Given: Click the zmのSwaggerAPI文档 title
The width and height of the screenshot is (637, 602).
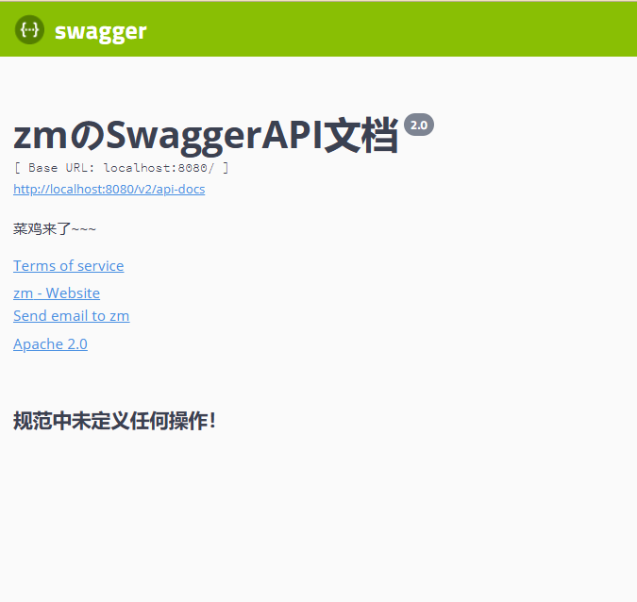Looking at the screenshot, I should pyautogui.click(x=206, y=136).
